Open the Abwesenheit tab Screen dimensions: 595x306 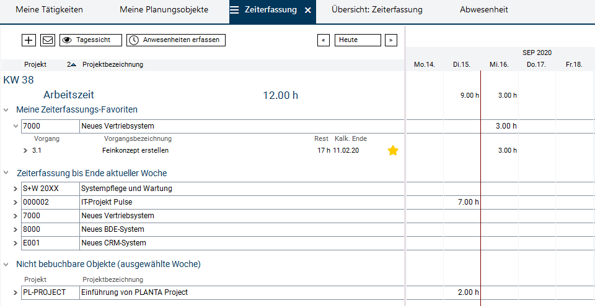point(484,10)
